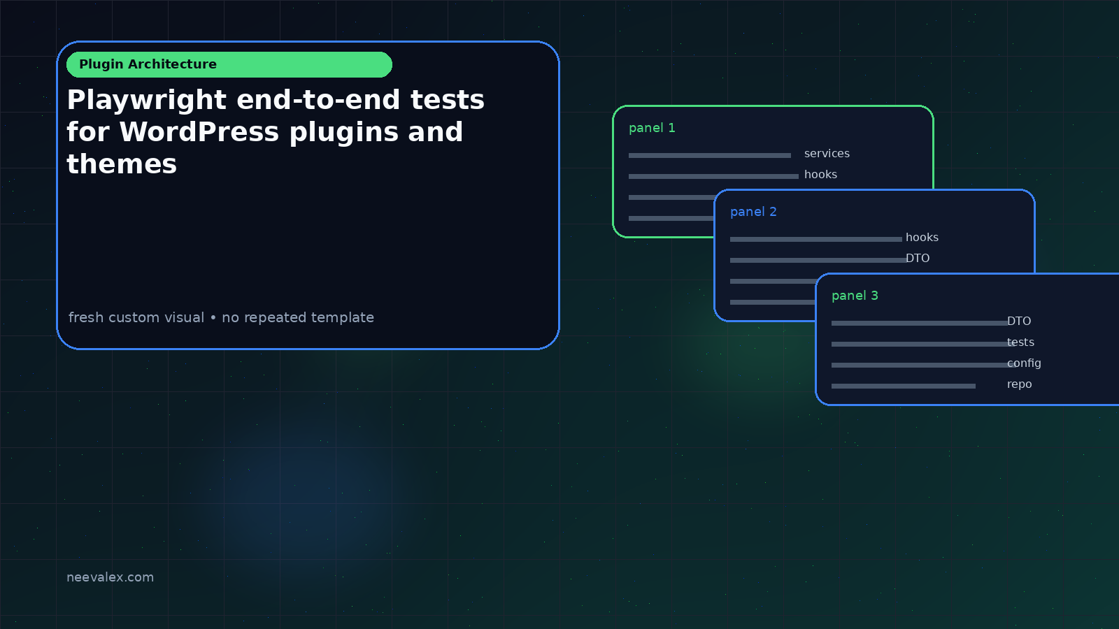Screen dimensions: 1119x629
Task: Select the 'panel 2' title
Action: tap(753, 212)
